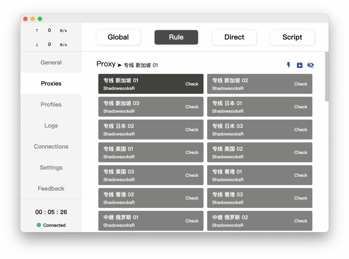Go to the Logs section
Image resolution: width=349 pixels, height=259 pixels.
pyautogui.click(x=51, y=126)
